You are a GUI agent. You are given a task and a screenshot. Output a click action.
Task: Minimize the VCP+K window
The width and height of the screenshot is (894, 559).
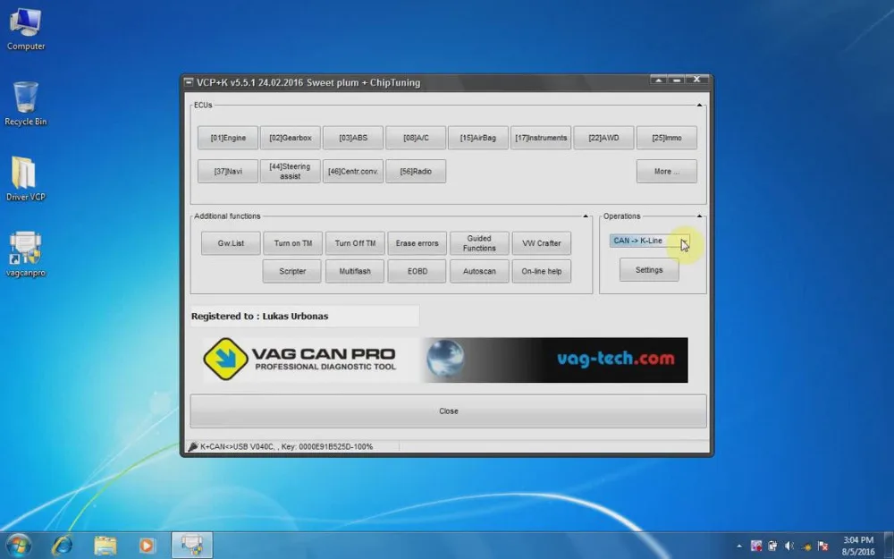677,80
